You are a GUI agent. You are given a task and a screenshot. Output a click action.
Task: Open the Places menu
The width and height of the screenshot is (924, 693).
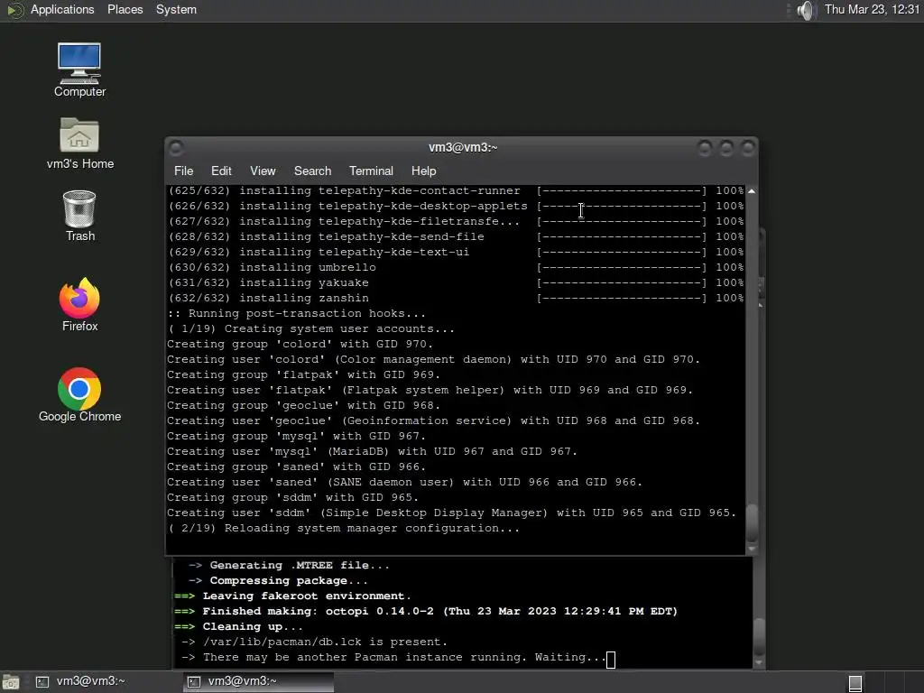[125, 9]
